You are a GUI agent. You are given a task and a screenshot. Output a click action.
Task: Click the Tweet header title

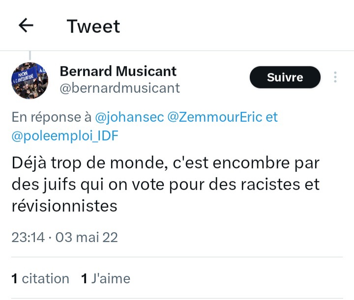point(93,26)
